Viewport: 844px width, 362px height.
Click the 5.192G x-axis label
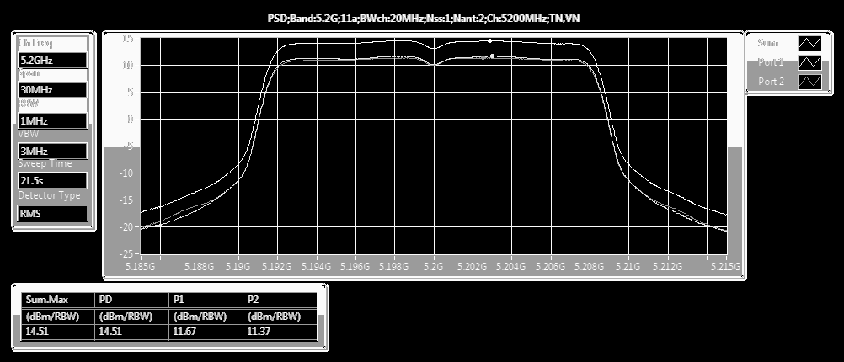[x=278, y=267]
